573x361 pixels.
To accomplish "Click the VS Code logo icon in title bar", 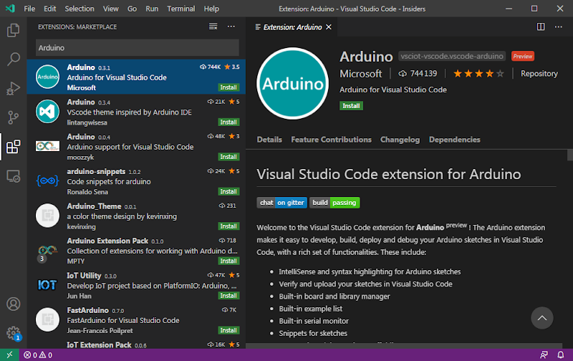I will pyautogui.click(x=10, y=9).
